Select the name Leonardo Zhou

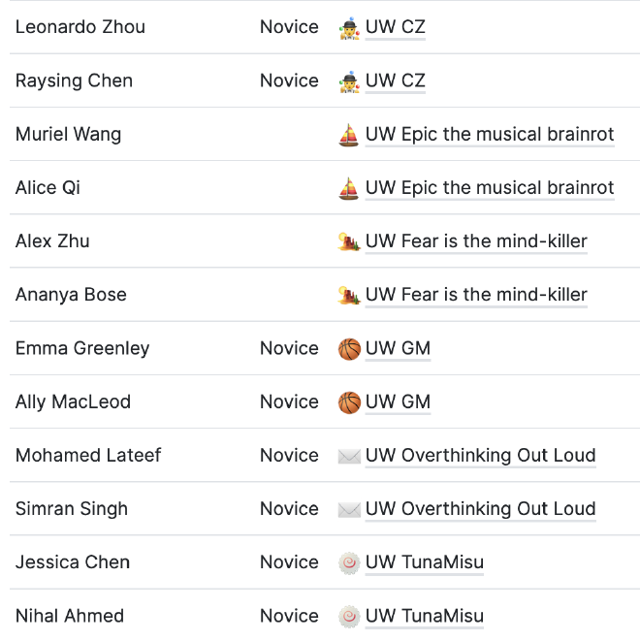point(80,27)
